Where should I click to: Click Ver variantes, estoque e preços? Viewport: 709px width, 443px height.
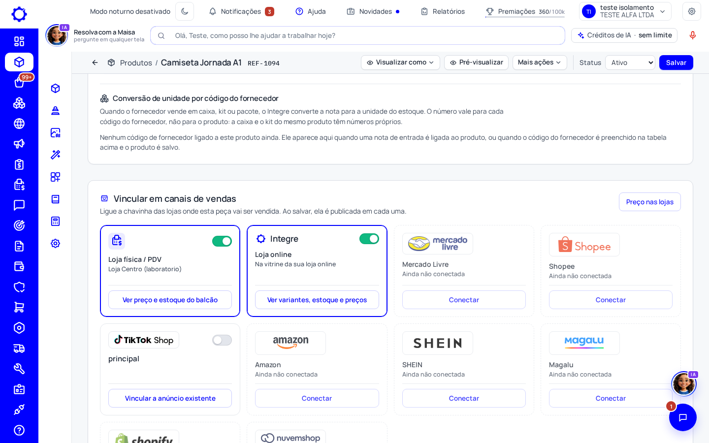(317, 300)
